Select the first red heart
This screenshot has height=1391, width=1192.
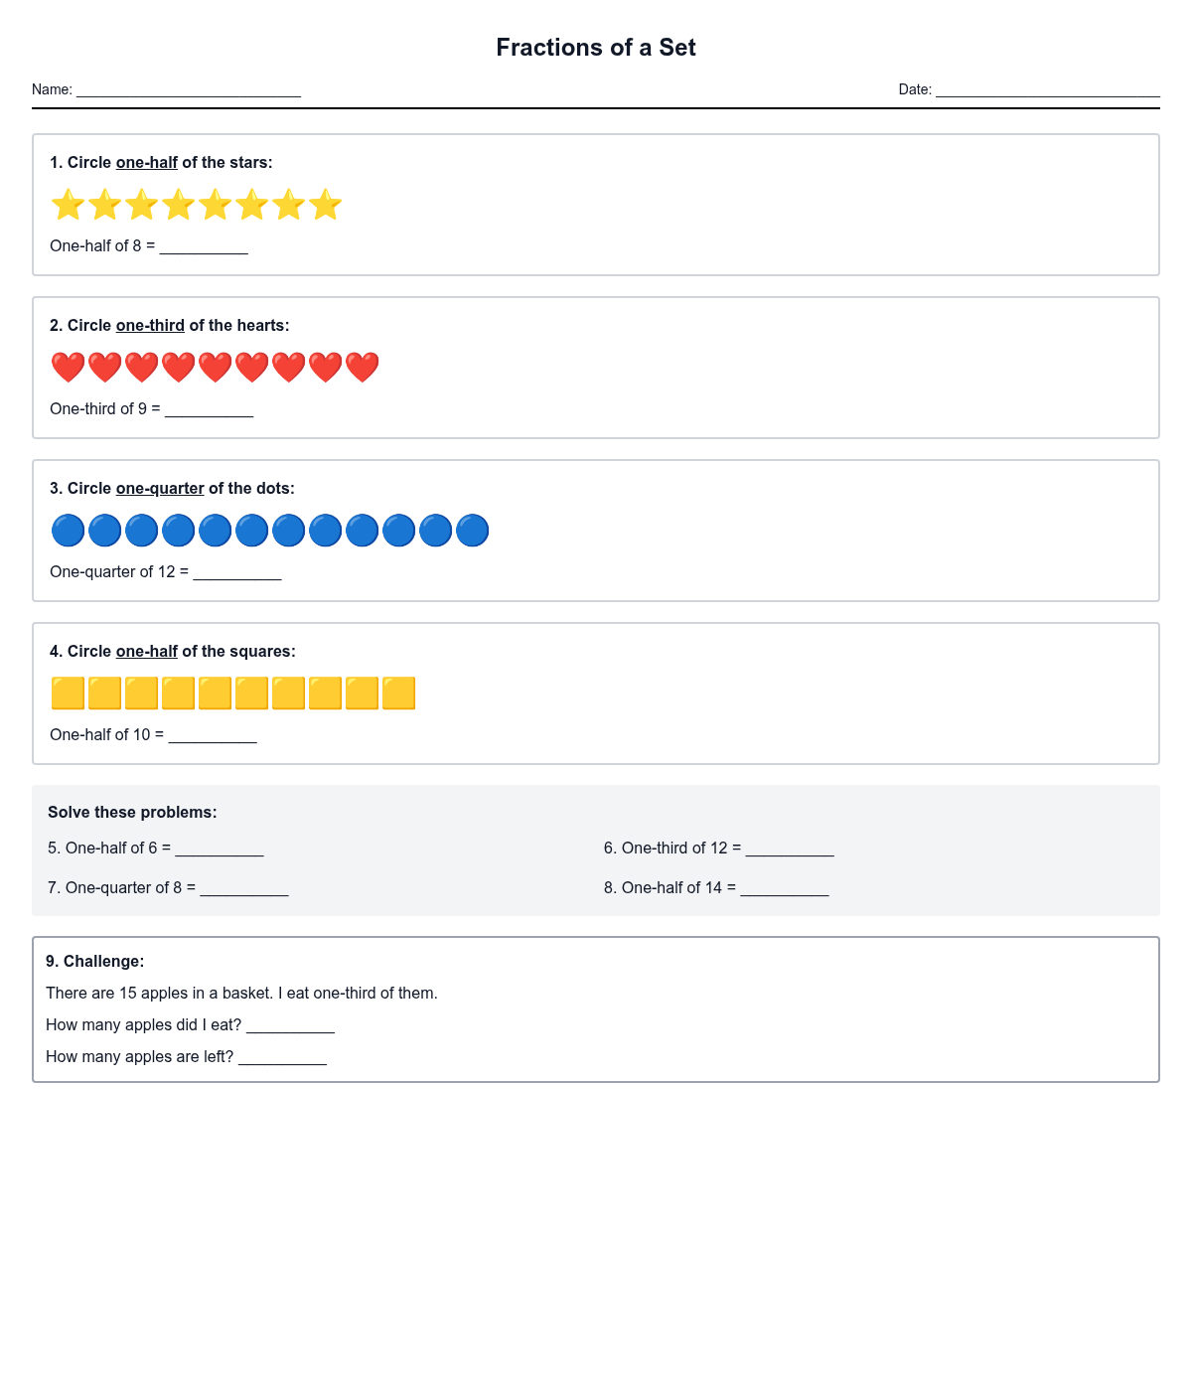coord(69,368)
